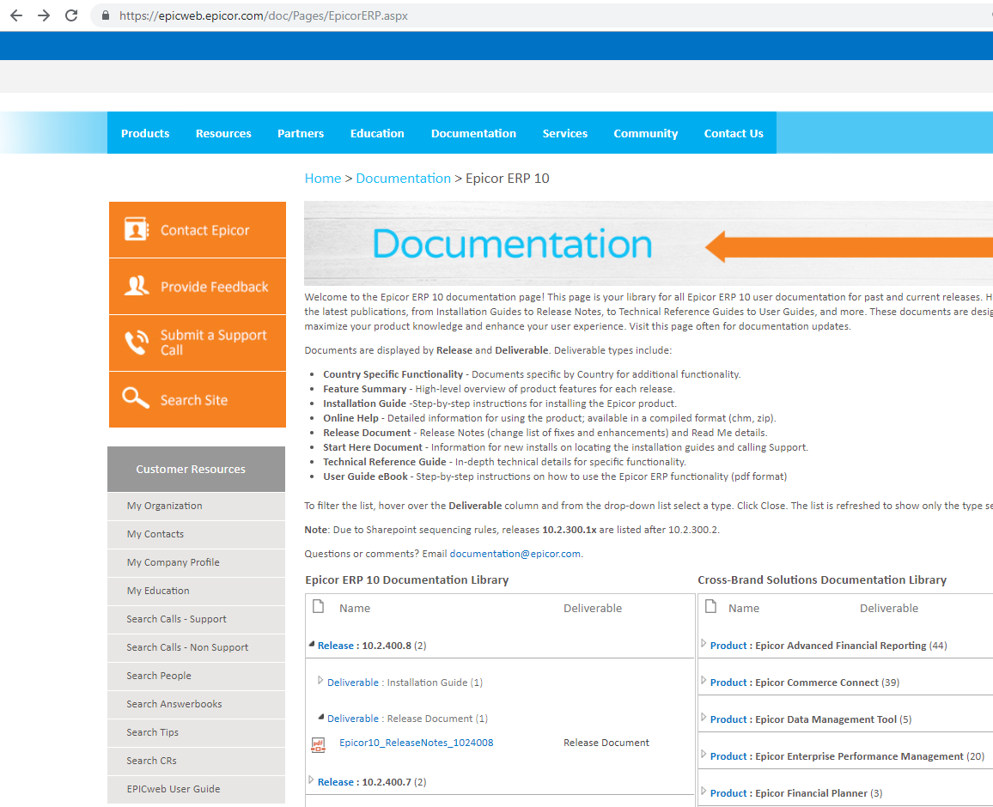Open the Products menu
993x807 pixels.
(x=145, y=134)
